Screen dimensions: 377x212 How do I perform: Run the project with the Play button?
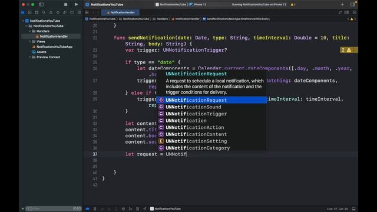76,4
